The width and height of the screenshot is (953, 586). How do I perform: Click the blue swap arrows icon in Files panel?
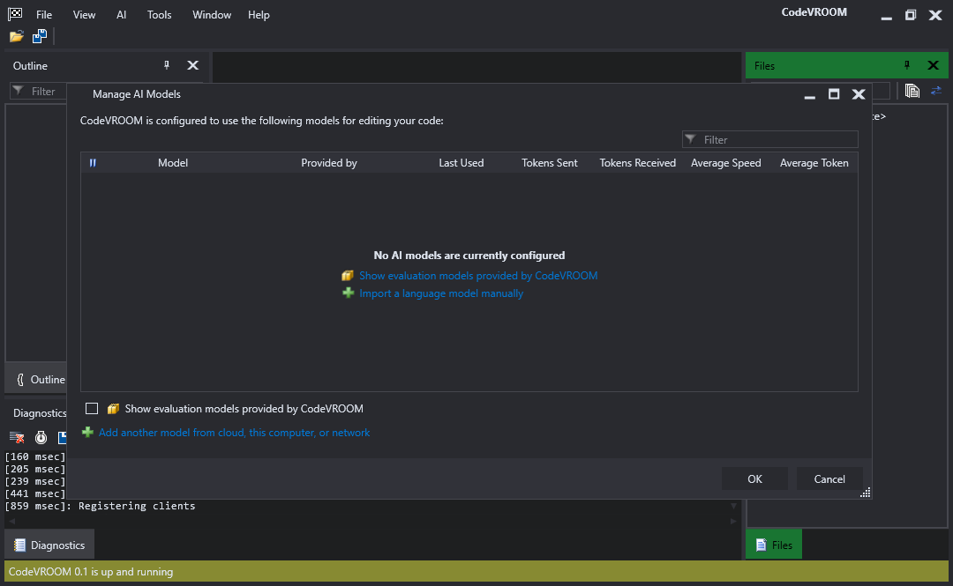coord(936,91)
